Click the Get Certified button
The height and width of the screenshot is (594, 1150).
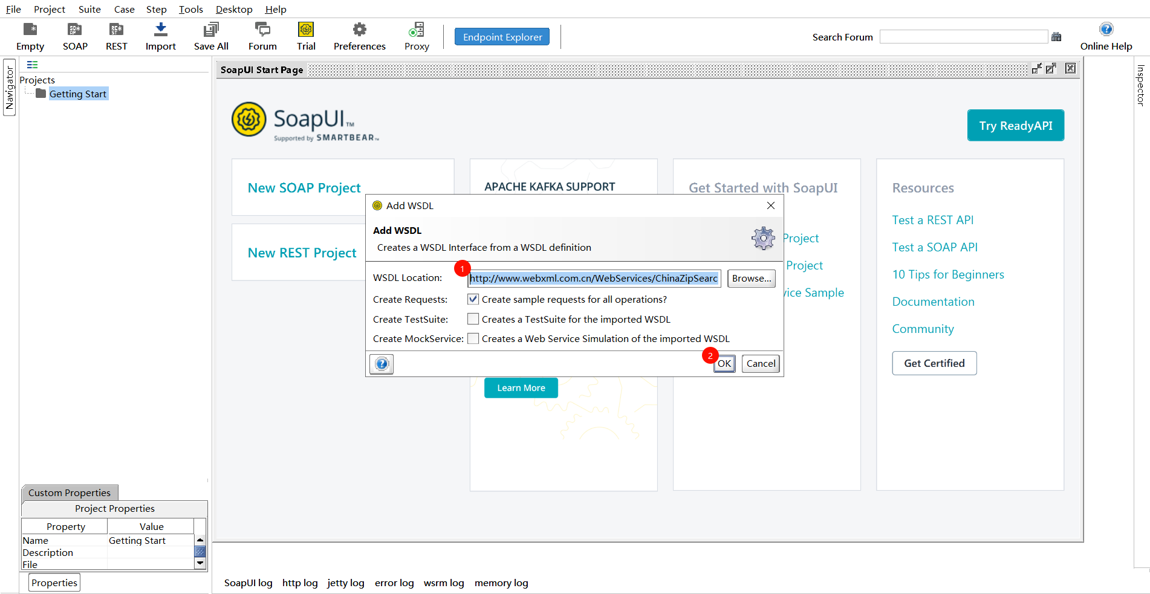[x=934, y=363]
